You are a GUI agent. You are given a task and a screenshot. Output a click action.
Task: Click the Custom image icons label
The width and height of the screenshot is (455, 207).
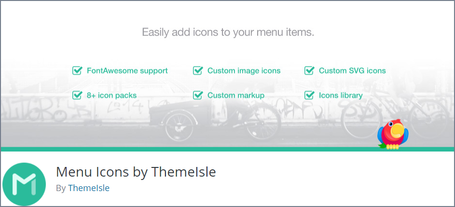point(244,70)
